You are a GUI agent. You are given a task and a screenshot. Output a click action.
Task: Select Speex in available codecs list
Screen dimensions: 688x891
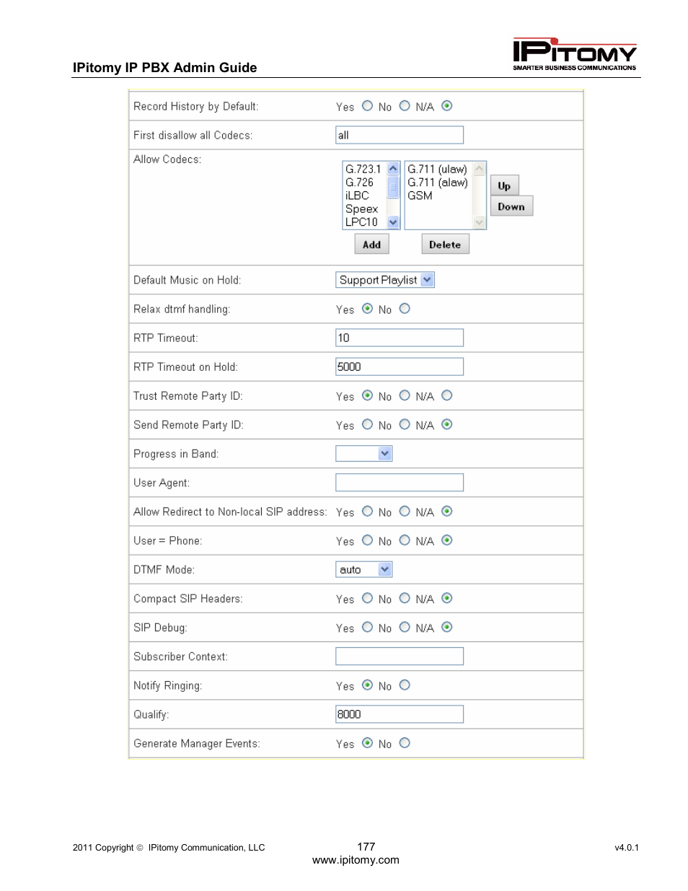[x=362, y=209]
